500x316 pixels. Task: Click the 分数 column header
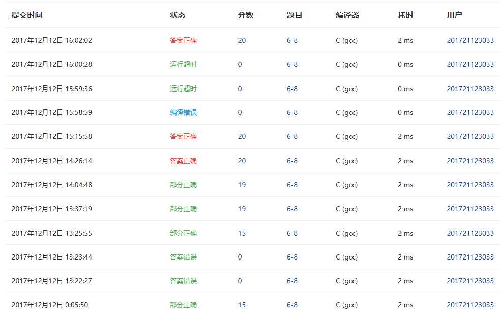tap(246, 15)
